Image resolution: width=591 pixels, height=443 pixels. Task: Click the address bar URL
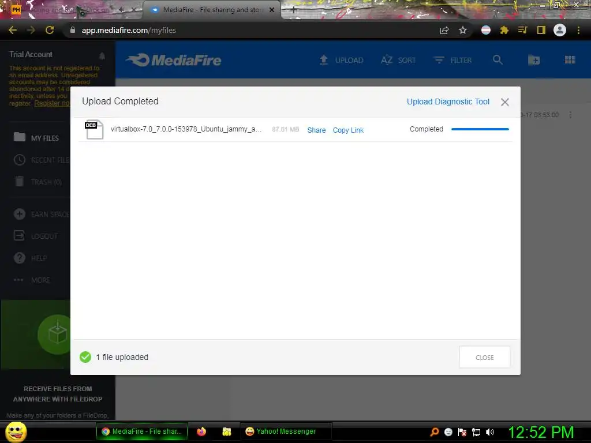coord(129,30)
